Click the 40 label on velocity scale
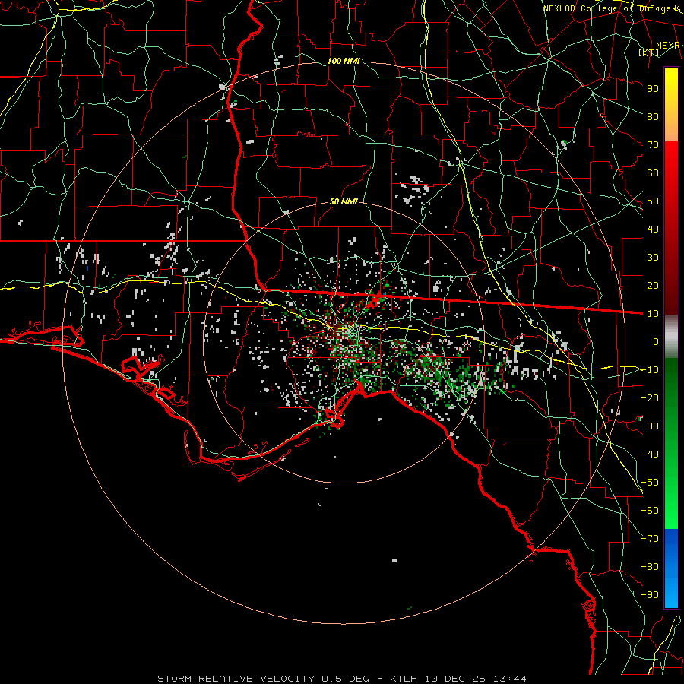 pyautogui.click(x=653, y=229)
